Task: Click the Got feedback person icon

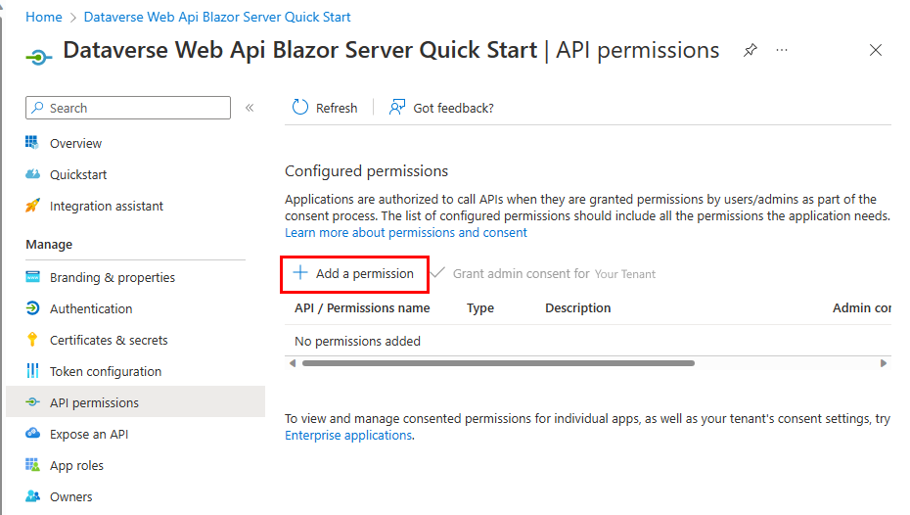Action: point(397,108)
